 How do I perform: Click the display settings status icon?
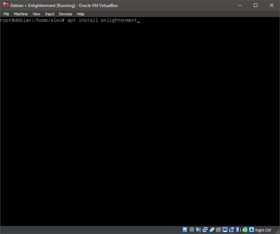(x=225, y=230)
